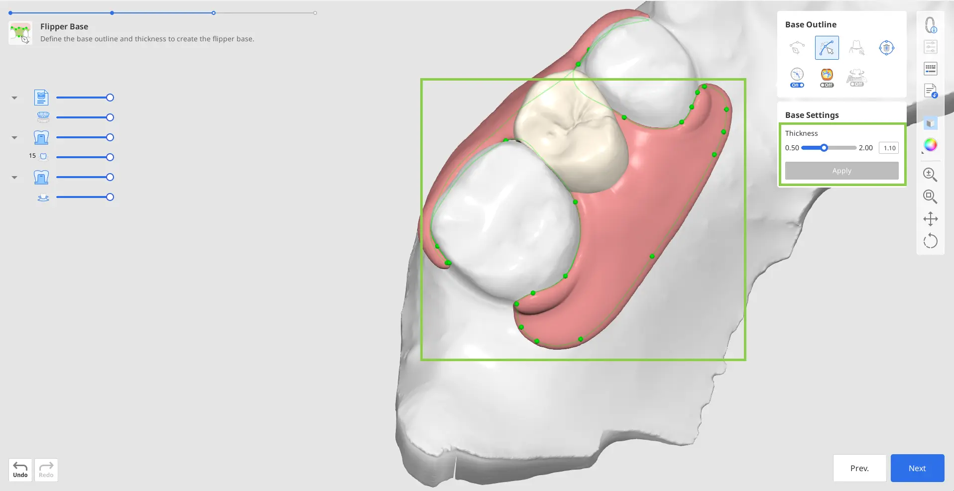This screenshot has height=491, width=954.
Task: Click the Undo button
Action: pyautogui.click(x=20, y=470)
